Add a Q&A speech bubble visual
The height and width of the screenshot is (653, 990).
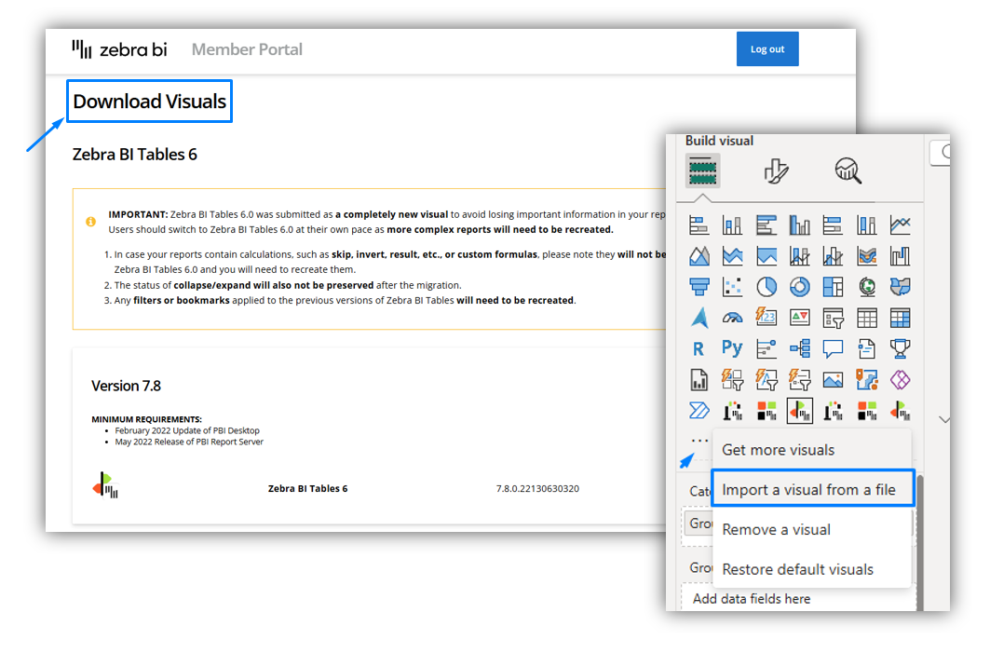click(833, 349)
